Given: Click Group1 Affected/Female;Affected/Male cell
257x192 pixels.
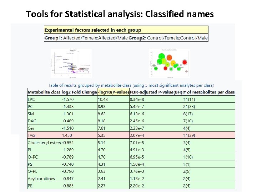Looking at the screenshot, I should pyautogui.click(x=86, y=38).
